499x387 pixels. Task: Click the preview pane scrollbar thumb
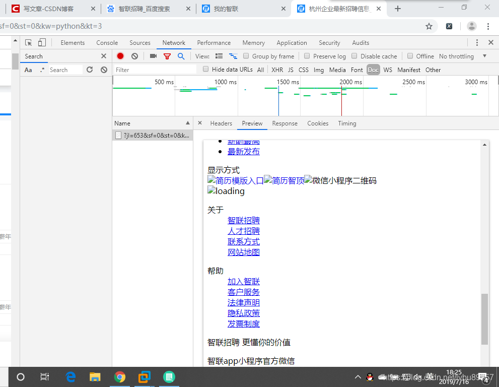pyautogui.click(x=484, y=319)
